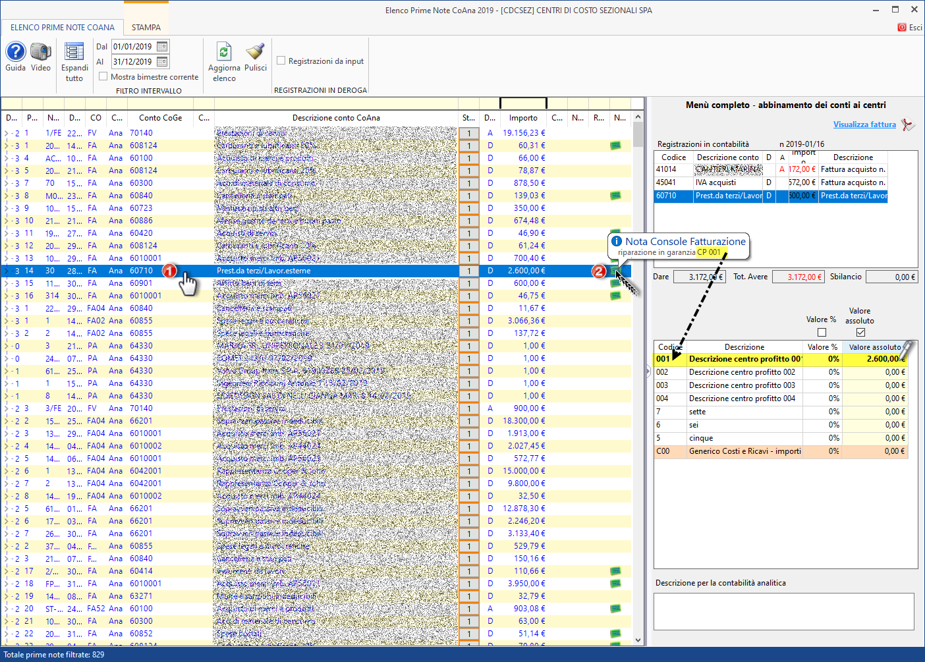The width and height of the screenshot is (925, 662).
Task: Click the Dal date field 01/01/2019
Action: coord(134,46)
